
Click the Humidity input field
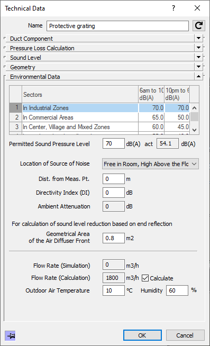[177, 290]
